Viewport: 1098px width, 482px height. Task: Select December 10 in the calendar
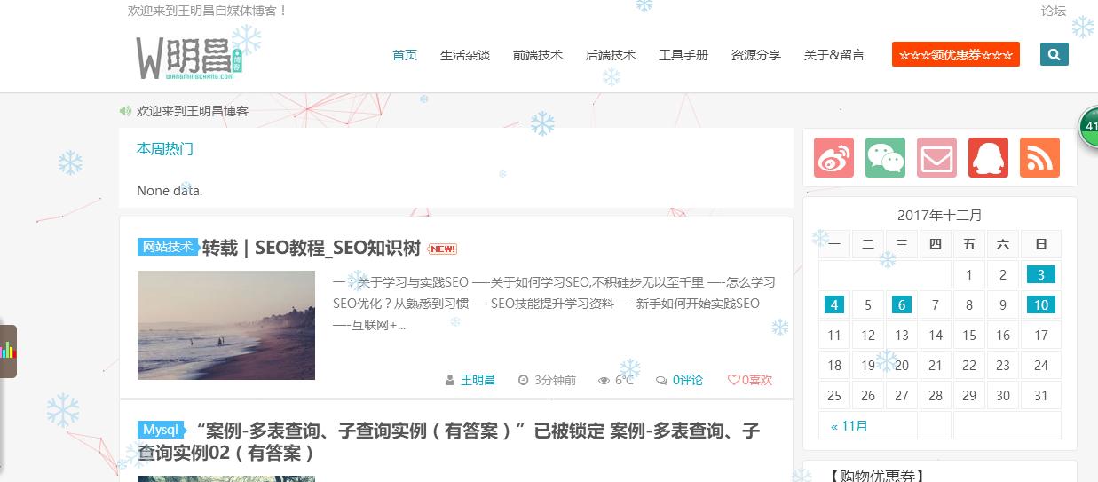tap(1041, 305)
